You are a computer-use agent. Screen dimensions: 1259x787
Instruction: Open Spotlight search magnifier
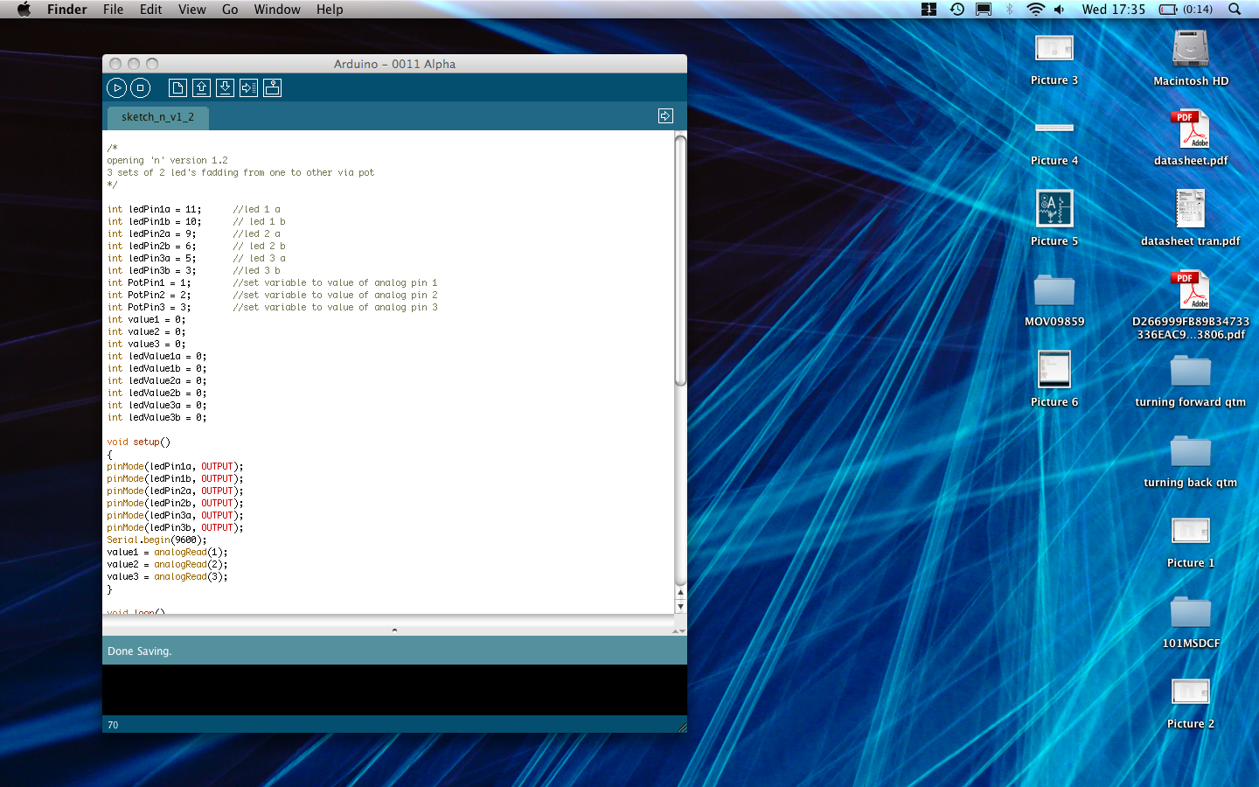[x=1235, y=10]
